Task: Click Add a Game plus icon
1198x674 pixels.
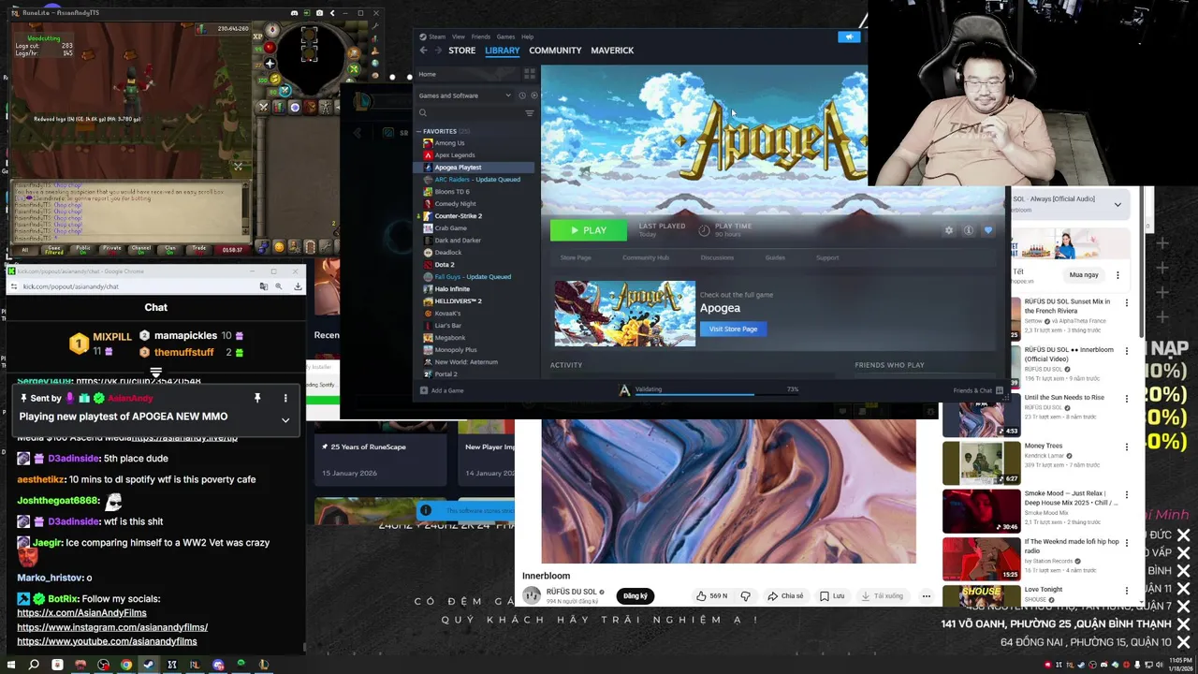Action: click(x=424, y=390)
